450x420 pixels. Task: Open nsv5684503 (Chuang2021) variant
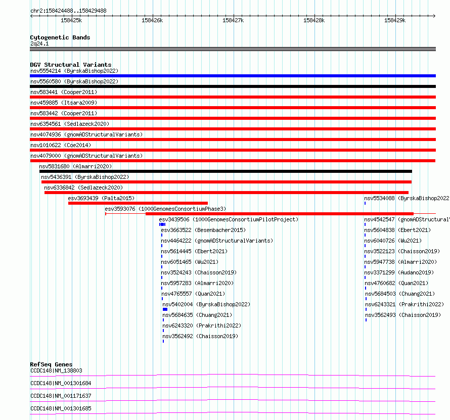pos(400,294)
